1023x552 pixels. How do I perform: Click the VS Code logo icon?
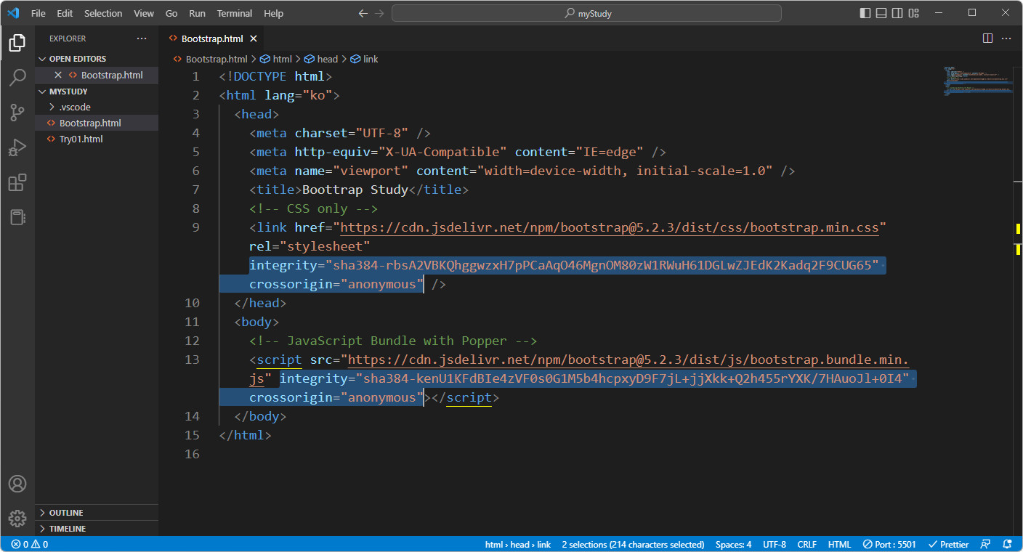[x=12, y=13]
